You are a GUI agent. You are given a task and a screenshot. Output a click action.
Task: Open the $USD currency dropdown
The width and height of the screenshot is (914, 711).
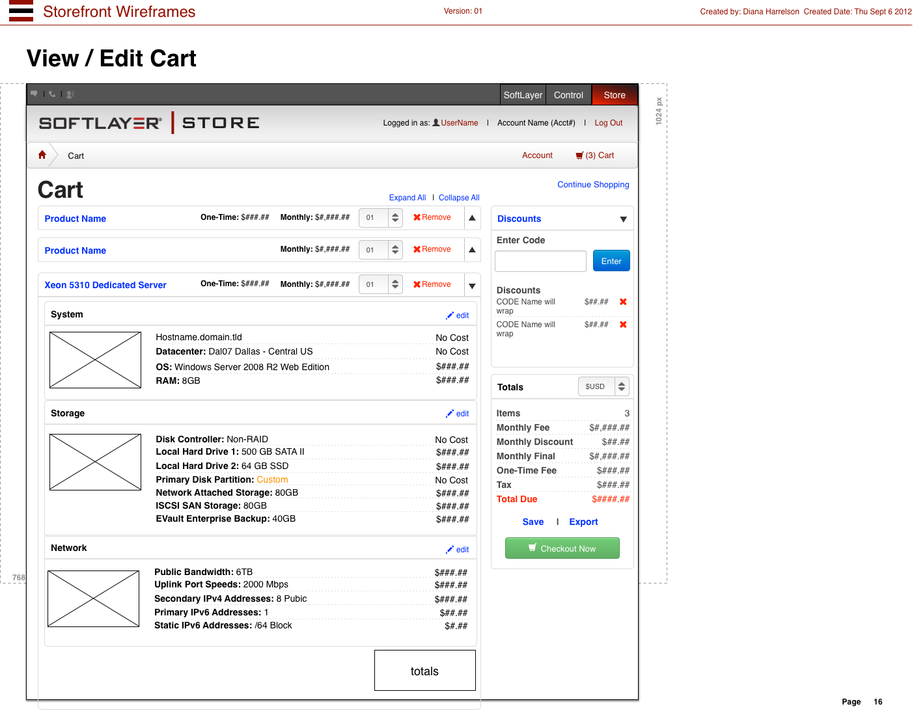pyautogui.click(x=603, y=386)
